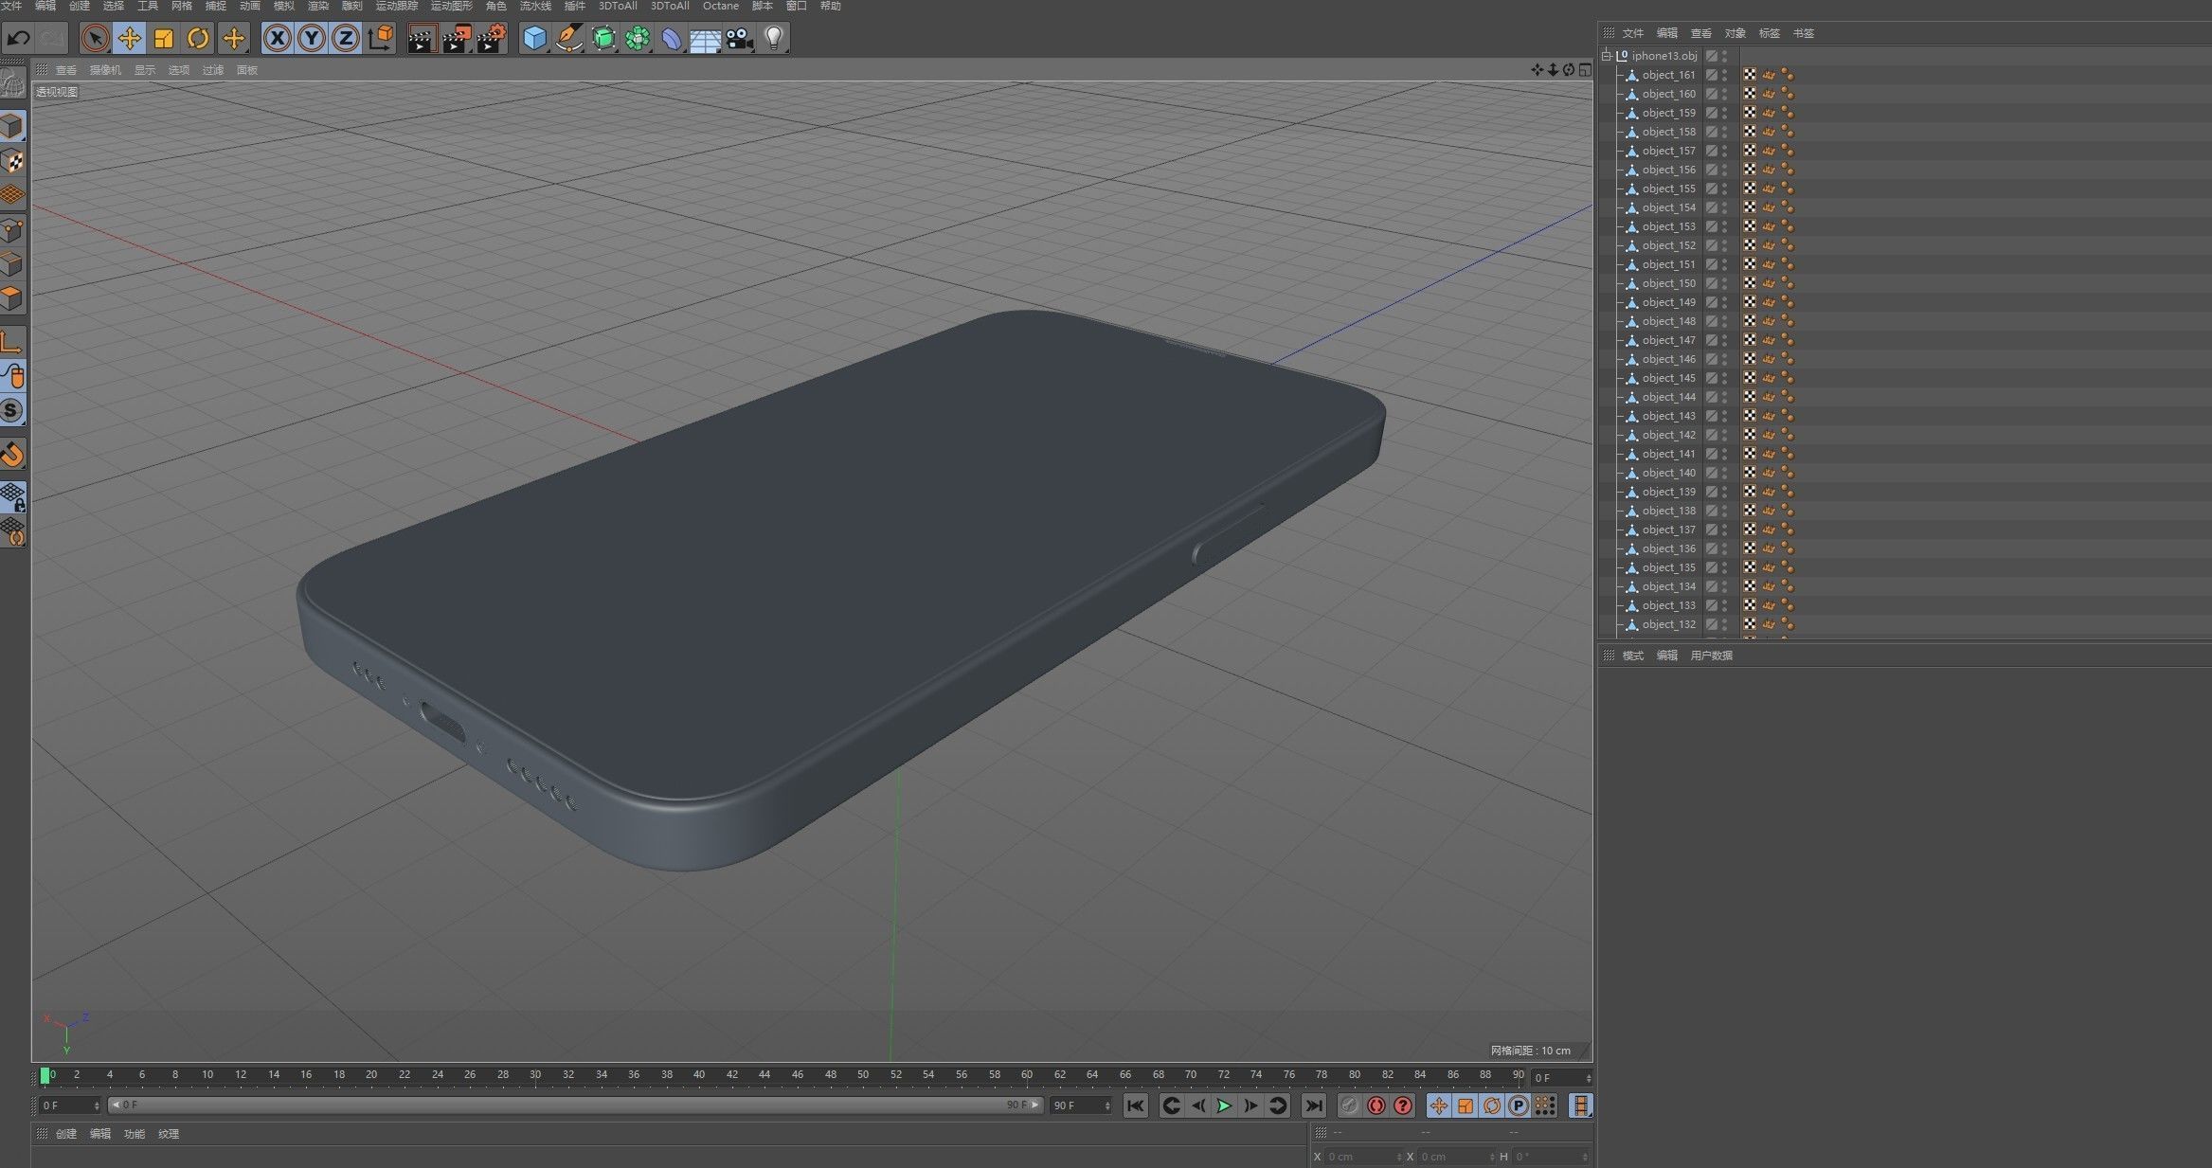Play the animation forward
The image size is (2212, 1168).
[x=1224, y=1105]
